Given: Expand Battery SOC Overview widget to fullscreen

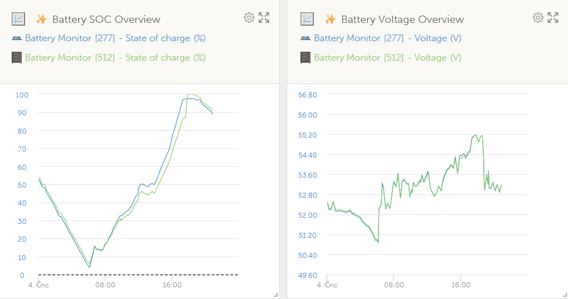Looking at the screenshot, I should 264,18.
